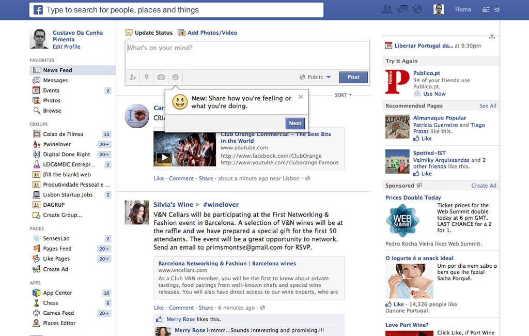Click the Browse magnifier icon in sidebar
The height and width of the screenshot is (336, 529).
(x=37, y=111)
